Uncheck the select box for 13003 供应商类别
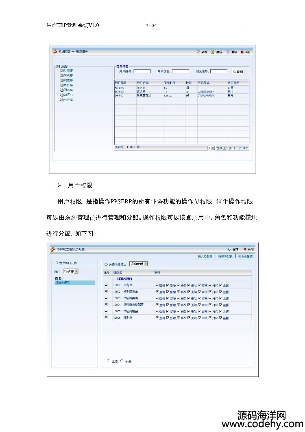The width and height of the screenshot is (305, 432). click(x=106, y=298)
